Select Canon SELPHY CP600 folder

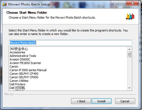[24, 77]
